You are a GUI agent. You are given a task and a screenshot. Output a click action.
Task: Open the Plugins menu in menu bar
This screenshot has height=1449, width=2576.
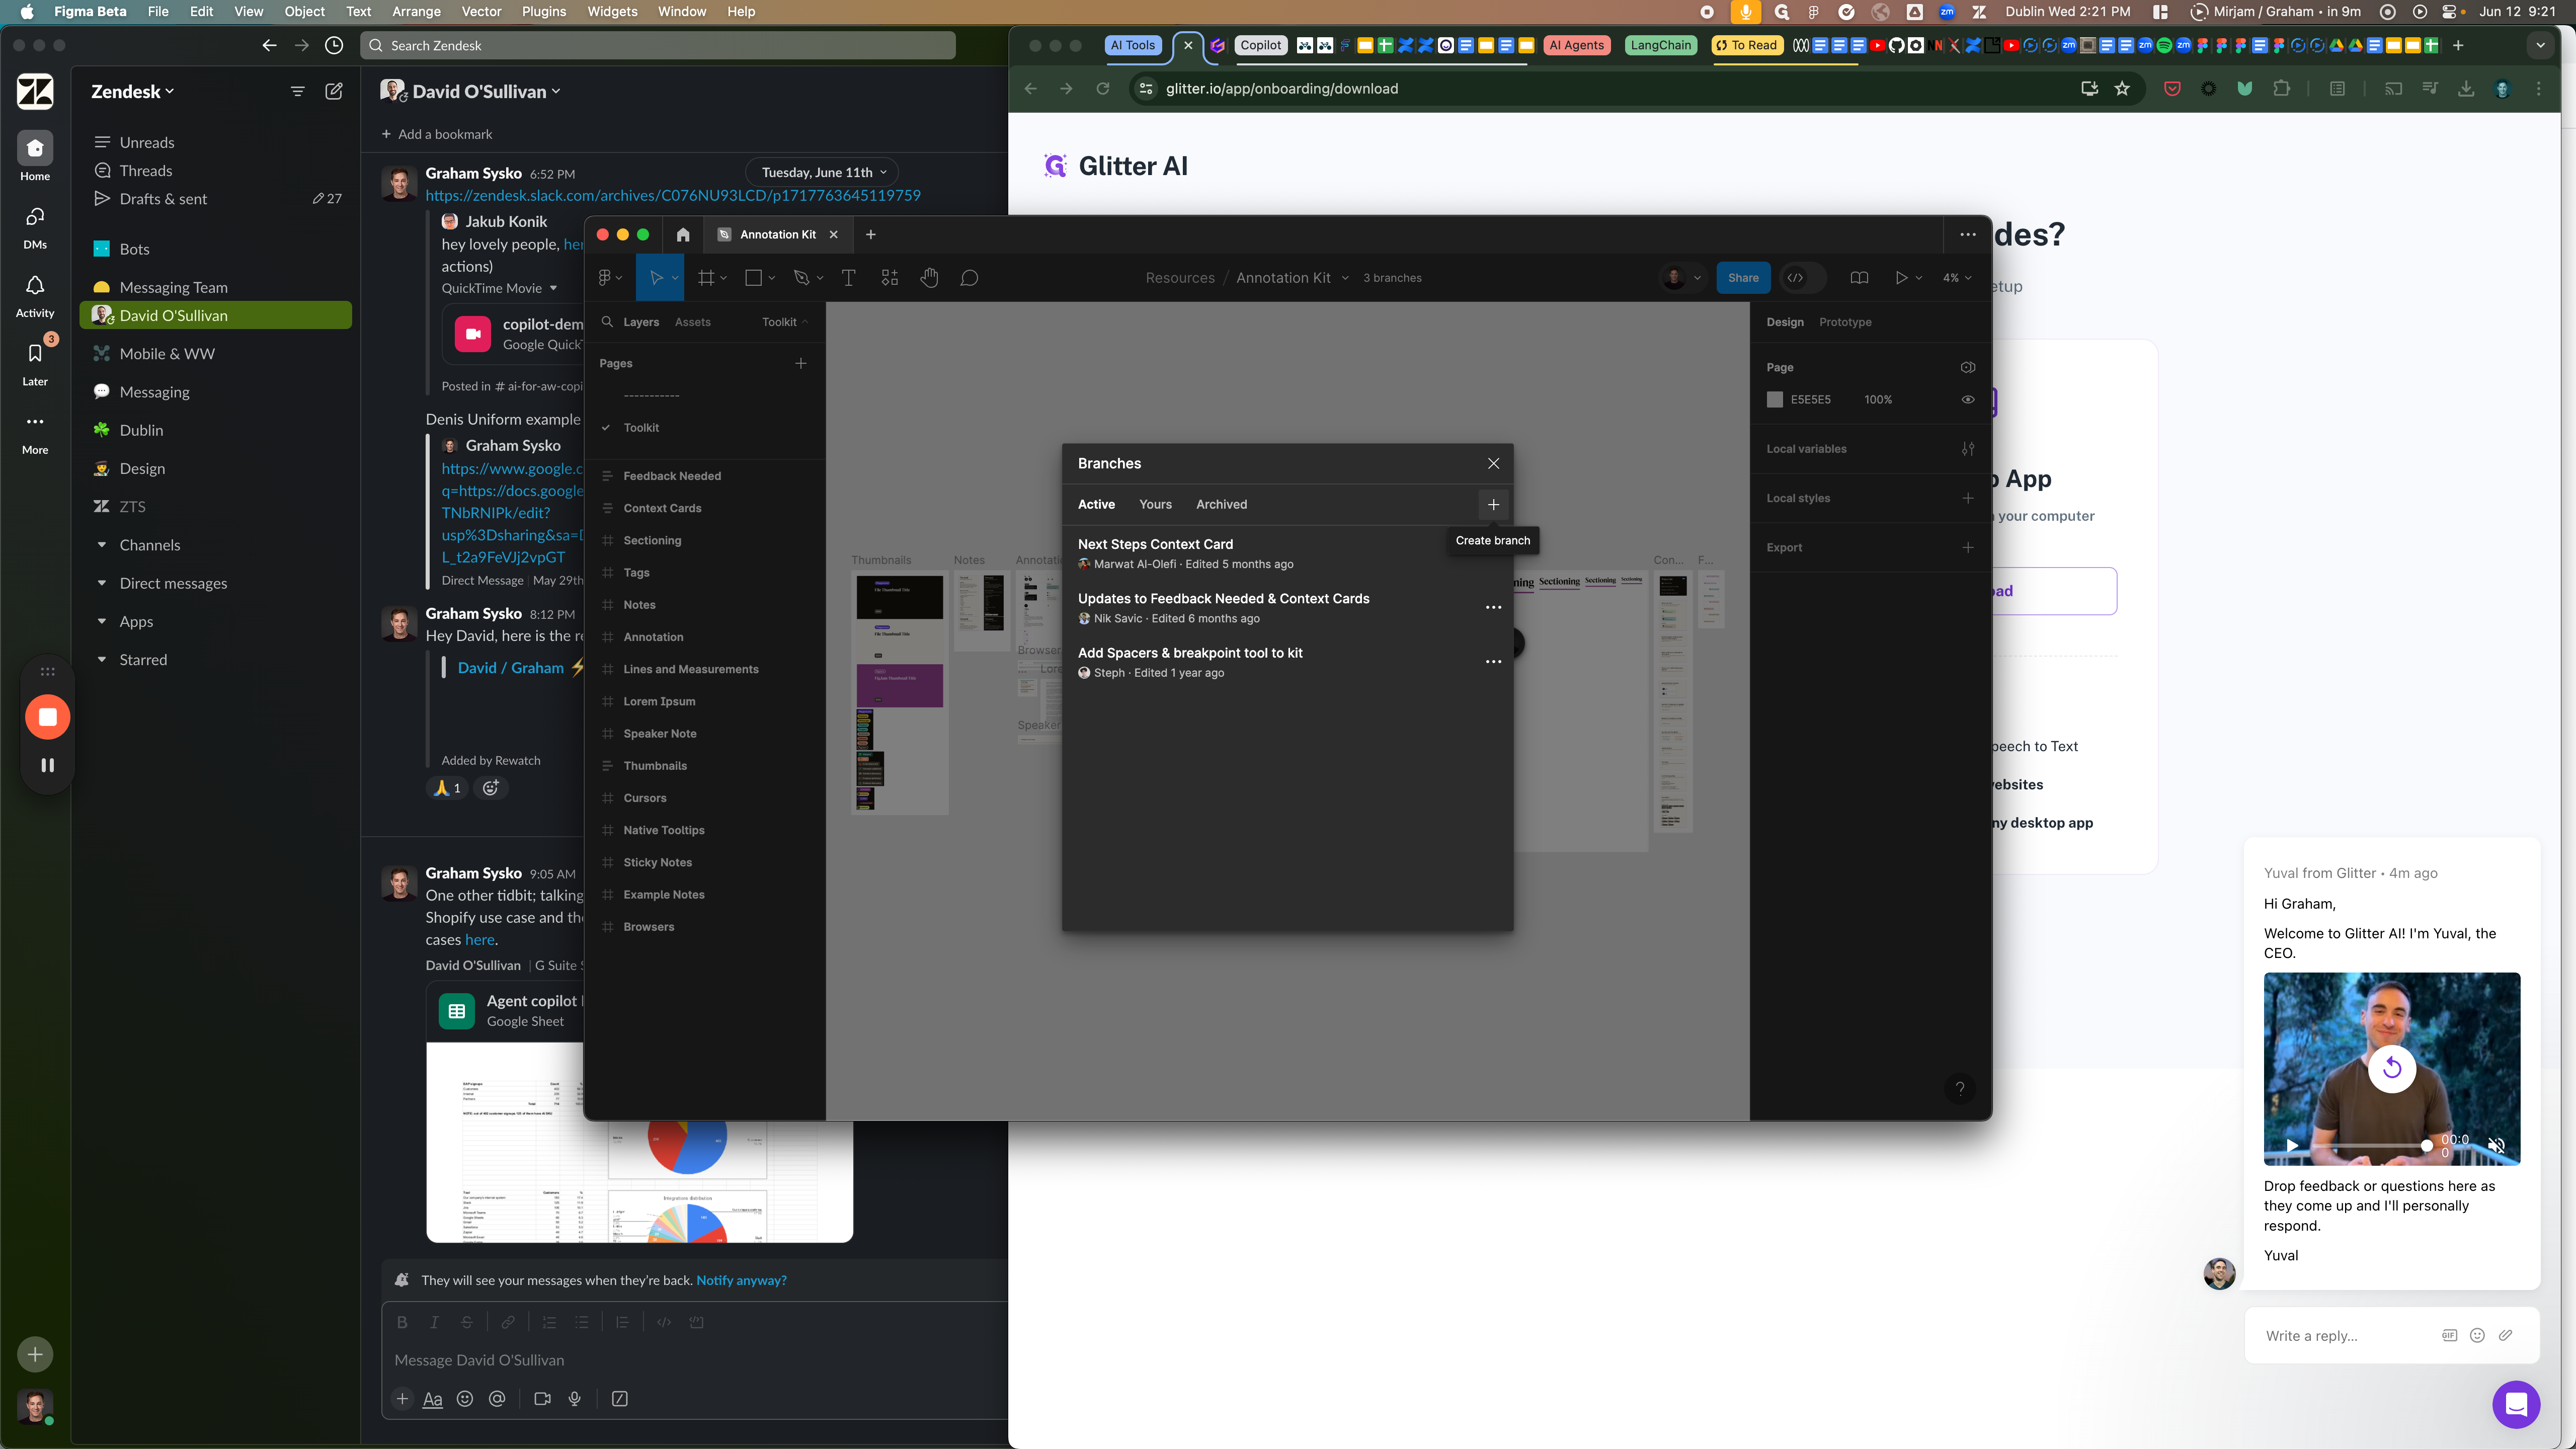(543, 11)
